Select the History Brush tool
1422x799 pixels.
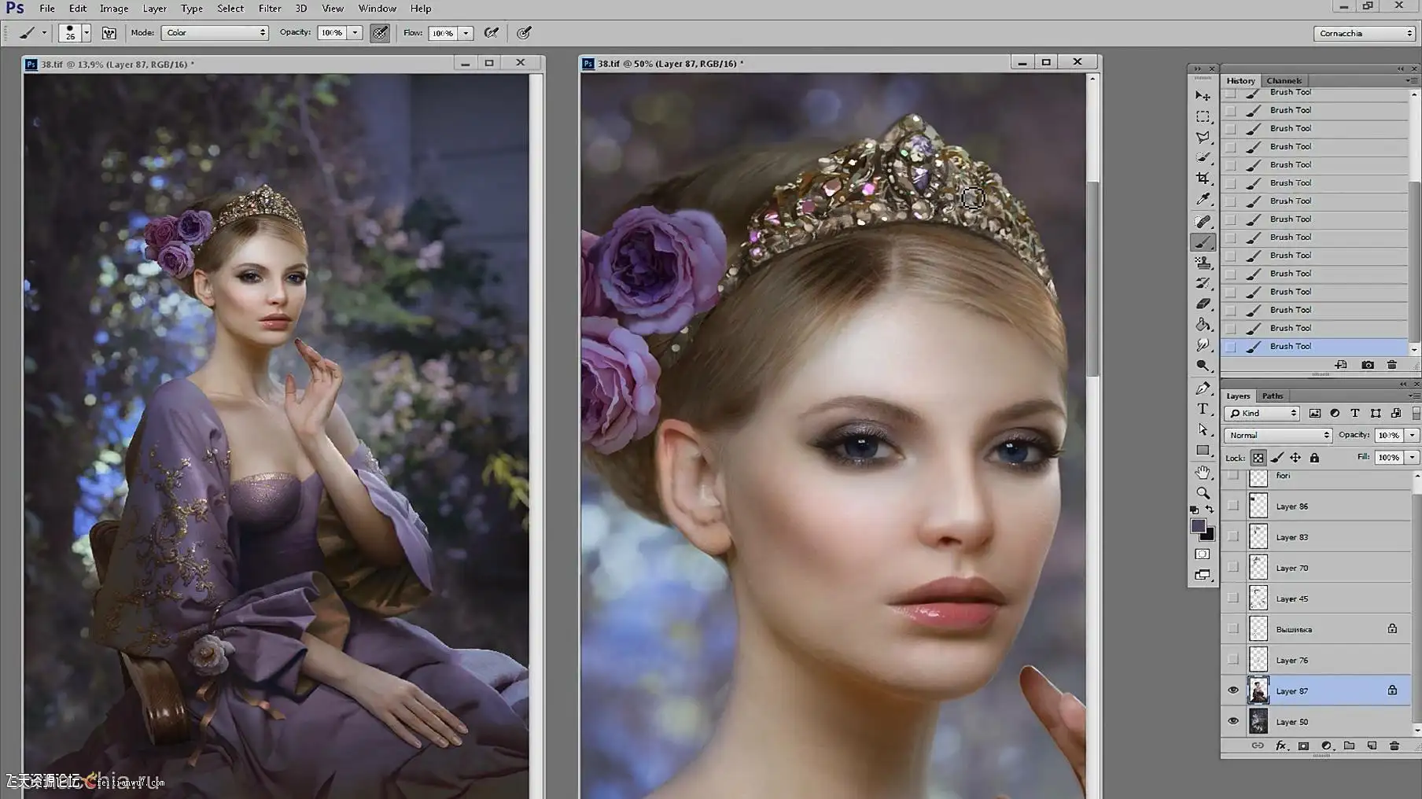(x=1203, y=283)
